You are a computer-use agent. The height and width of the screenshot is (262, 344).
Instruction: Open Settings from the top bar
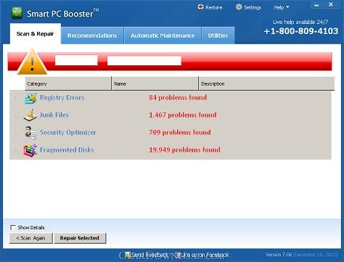click(x=253, y=8)
